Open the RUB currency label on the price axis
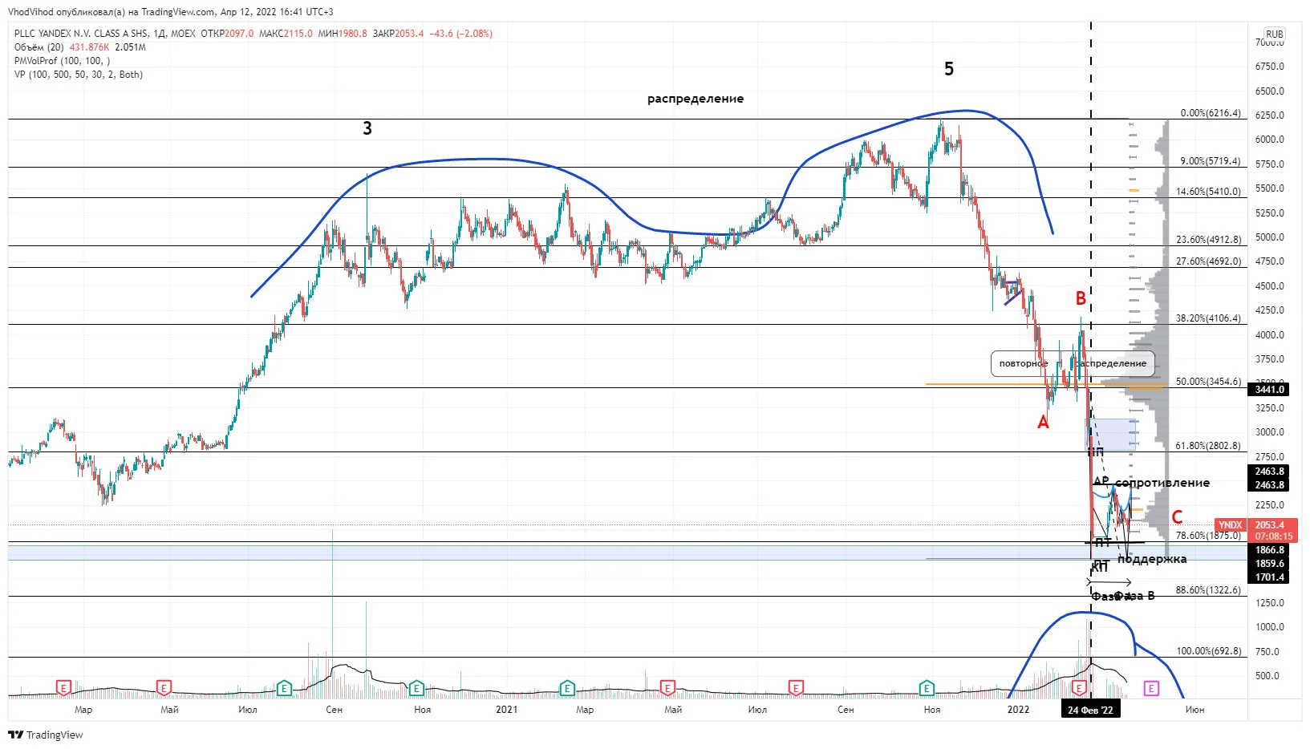This screenshot has height=749, width=1310. [x=1274, y=34]
